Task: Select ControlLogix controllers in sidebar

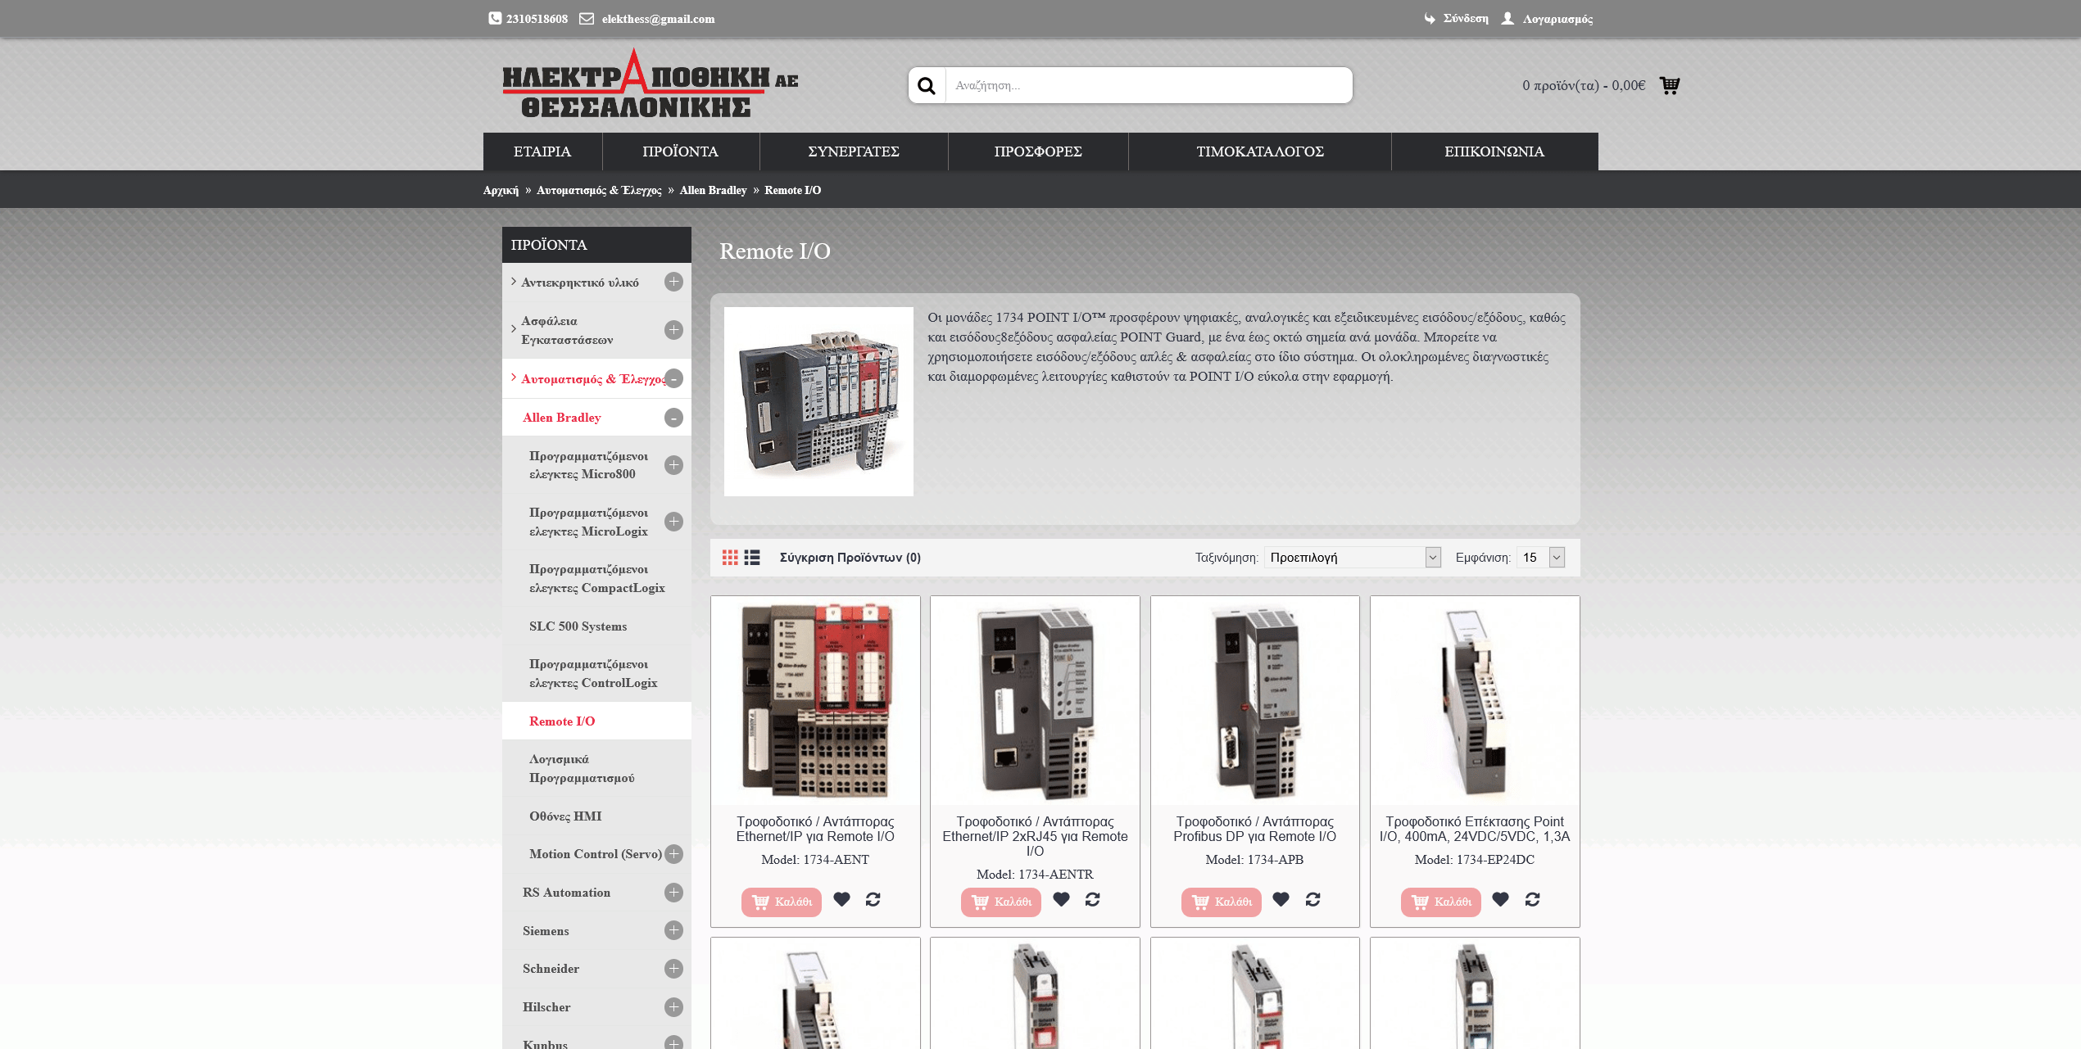Action: [x=593, y=674]
